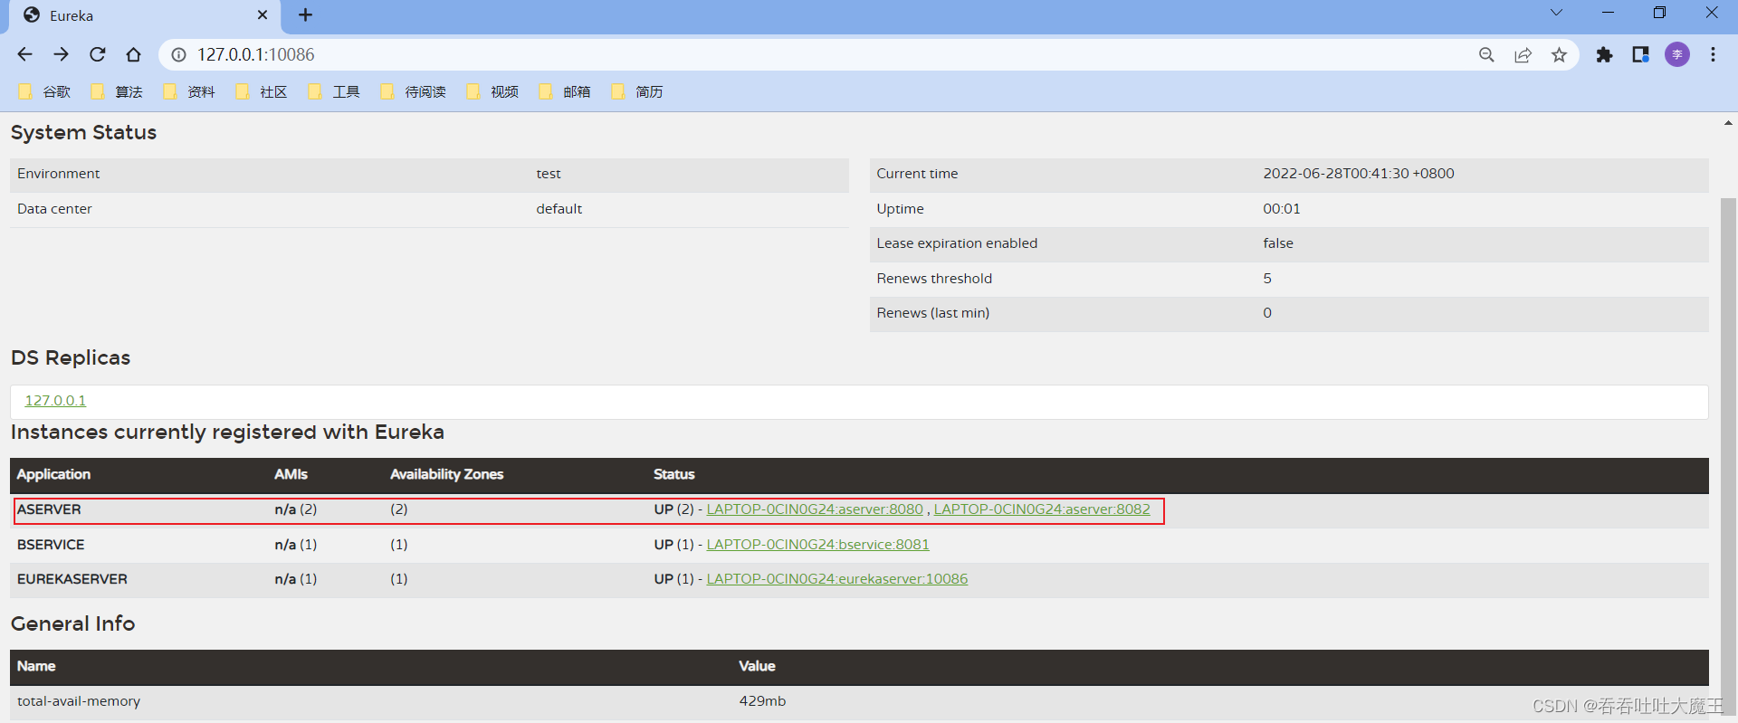Click the Renews (last min) label
1738x723 pixels.
(x=933, y=313)
